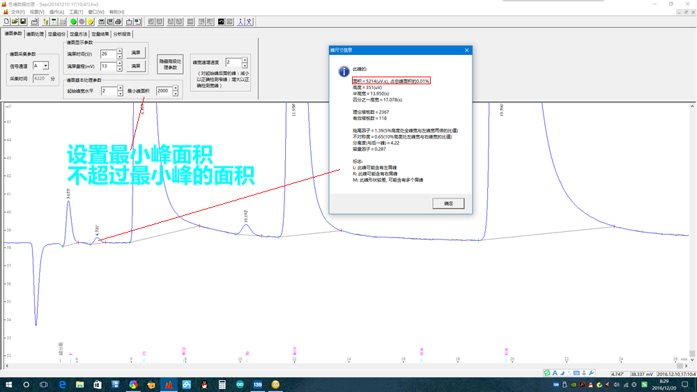Viewport: 697px width, 392px height.
Task: Click the chart horizontal scrollbar left arrow
Action: pyautogui.click(x=7, y=366)
